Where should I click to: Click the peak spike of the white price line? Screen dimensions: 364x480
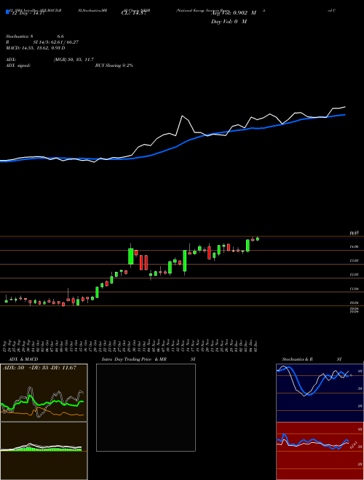(x=183, y=116)
